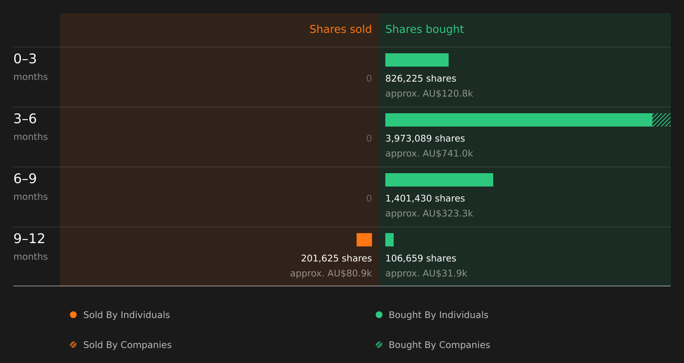Click the approx. AU$120.8k value
This screenshot has height=363, width=684.
tap(429, 94)
